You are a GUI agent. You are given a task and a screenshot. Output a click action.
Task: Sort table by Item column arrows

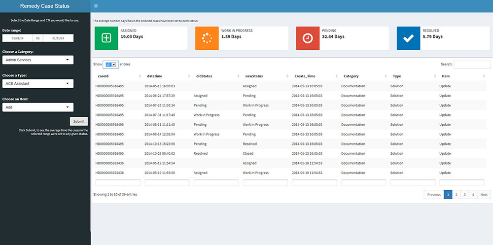(x=484, y=76)
